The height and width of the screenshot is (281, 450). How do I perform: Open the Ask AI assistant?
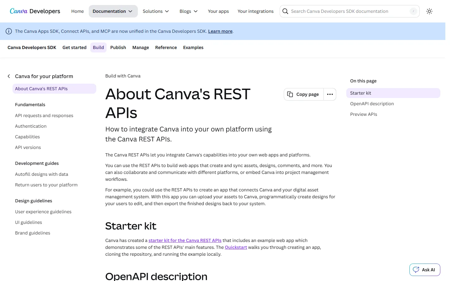pyautogui.click(x=425, y=270)
